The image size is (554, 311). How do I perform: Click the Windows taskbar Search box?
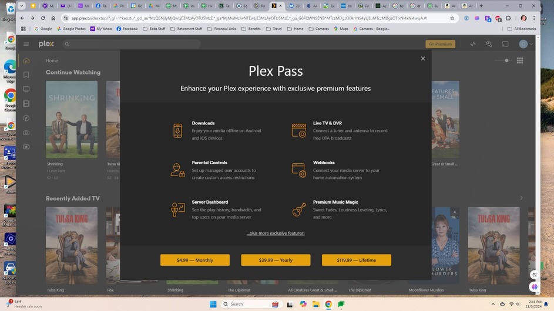(x=251, y=304)
